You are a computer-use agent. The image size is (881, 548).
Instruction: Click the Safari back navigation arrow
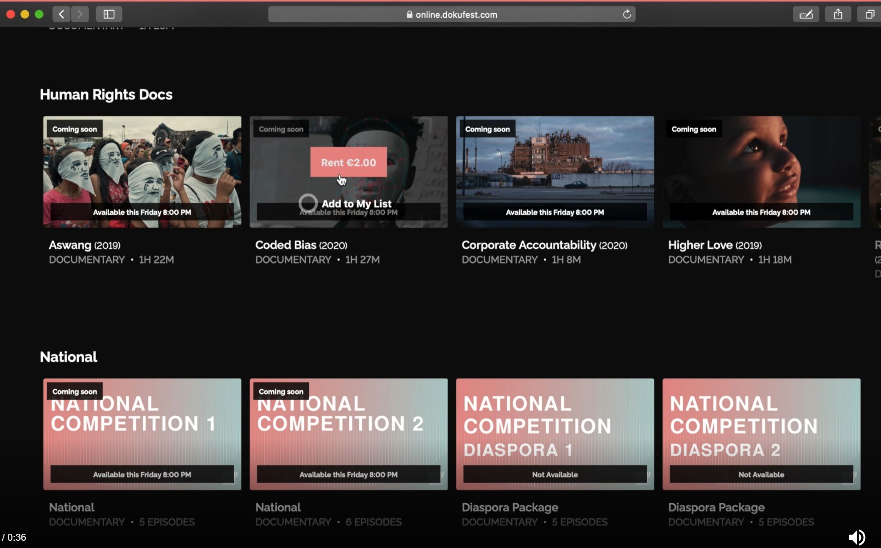[x=61, y=14]
